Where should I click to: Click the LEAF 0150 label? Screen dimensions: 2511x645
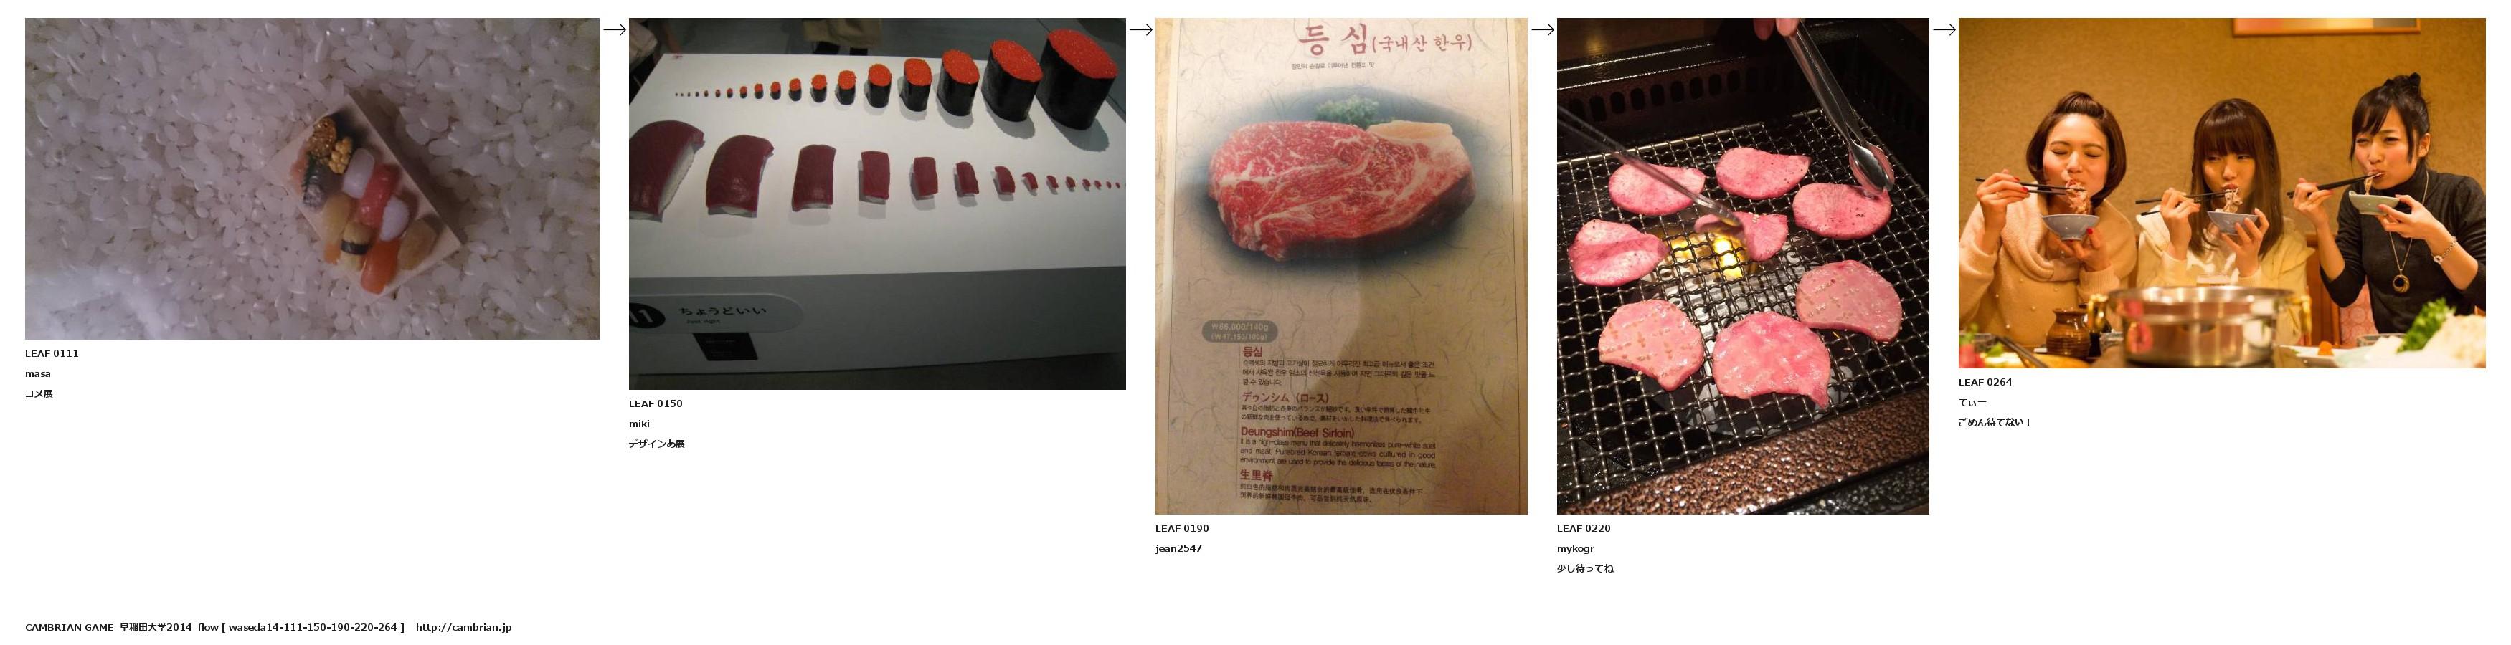(655, 403)
